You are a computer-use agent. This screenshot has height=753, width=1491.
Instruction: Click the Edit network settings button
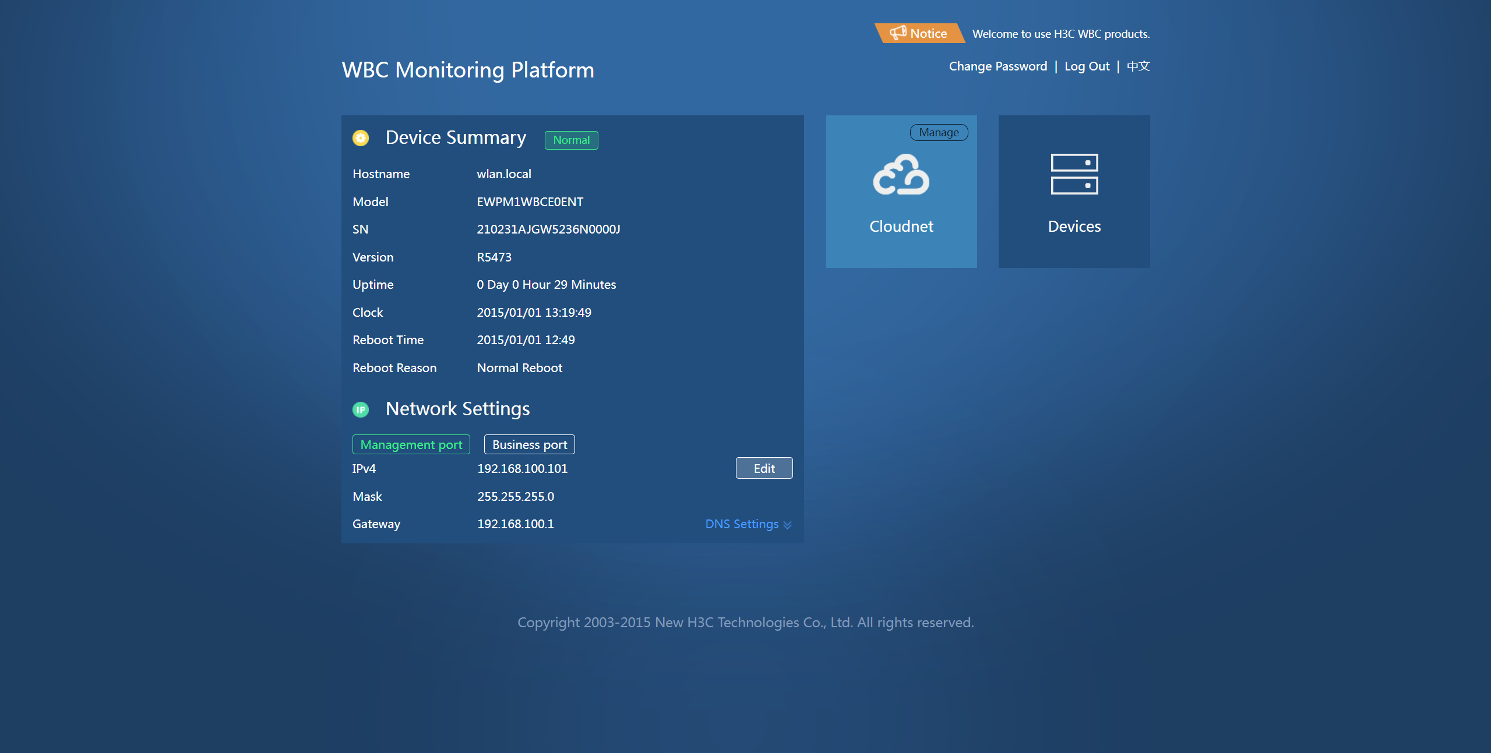click(764, 468)
